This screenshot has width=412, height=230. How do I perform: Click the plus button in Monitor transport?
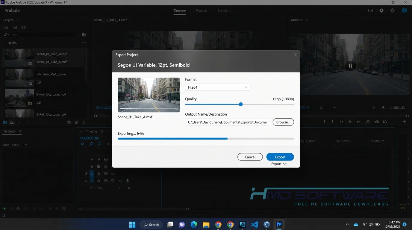tap(405, 122)
